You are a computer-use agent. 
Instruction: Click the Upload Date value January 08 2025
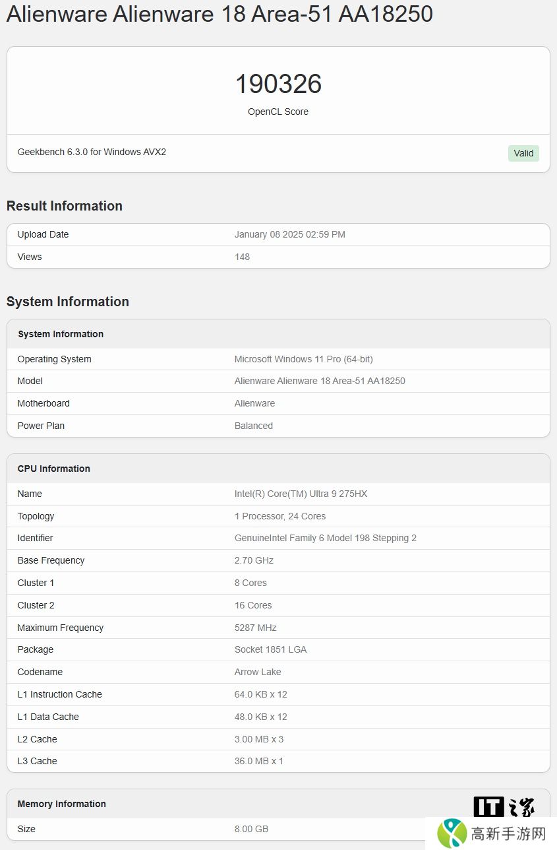tap(289, 234)
